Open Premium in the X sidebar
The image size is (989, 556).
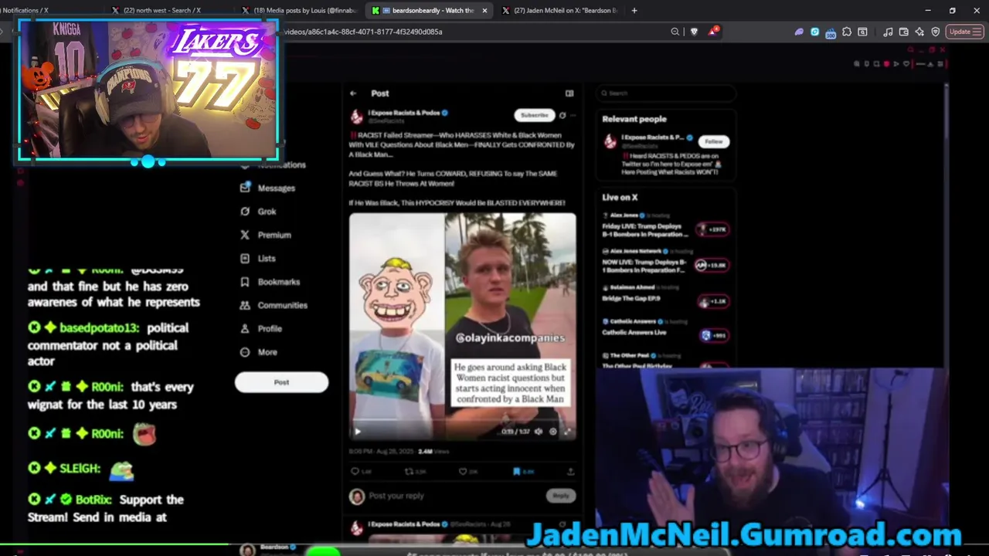coord(265,235)
